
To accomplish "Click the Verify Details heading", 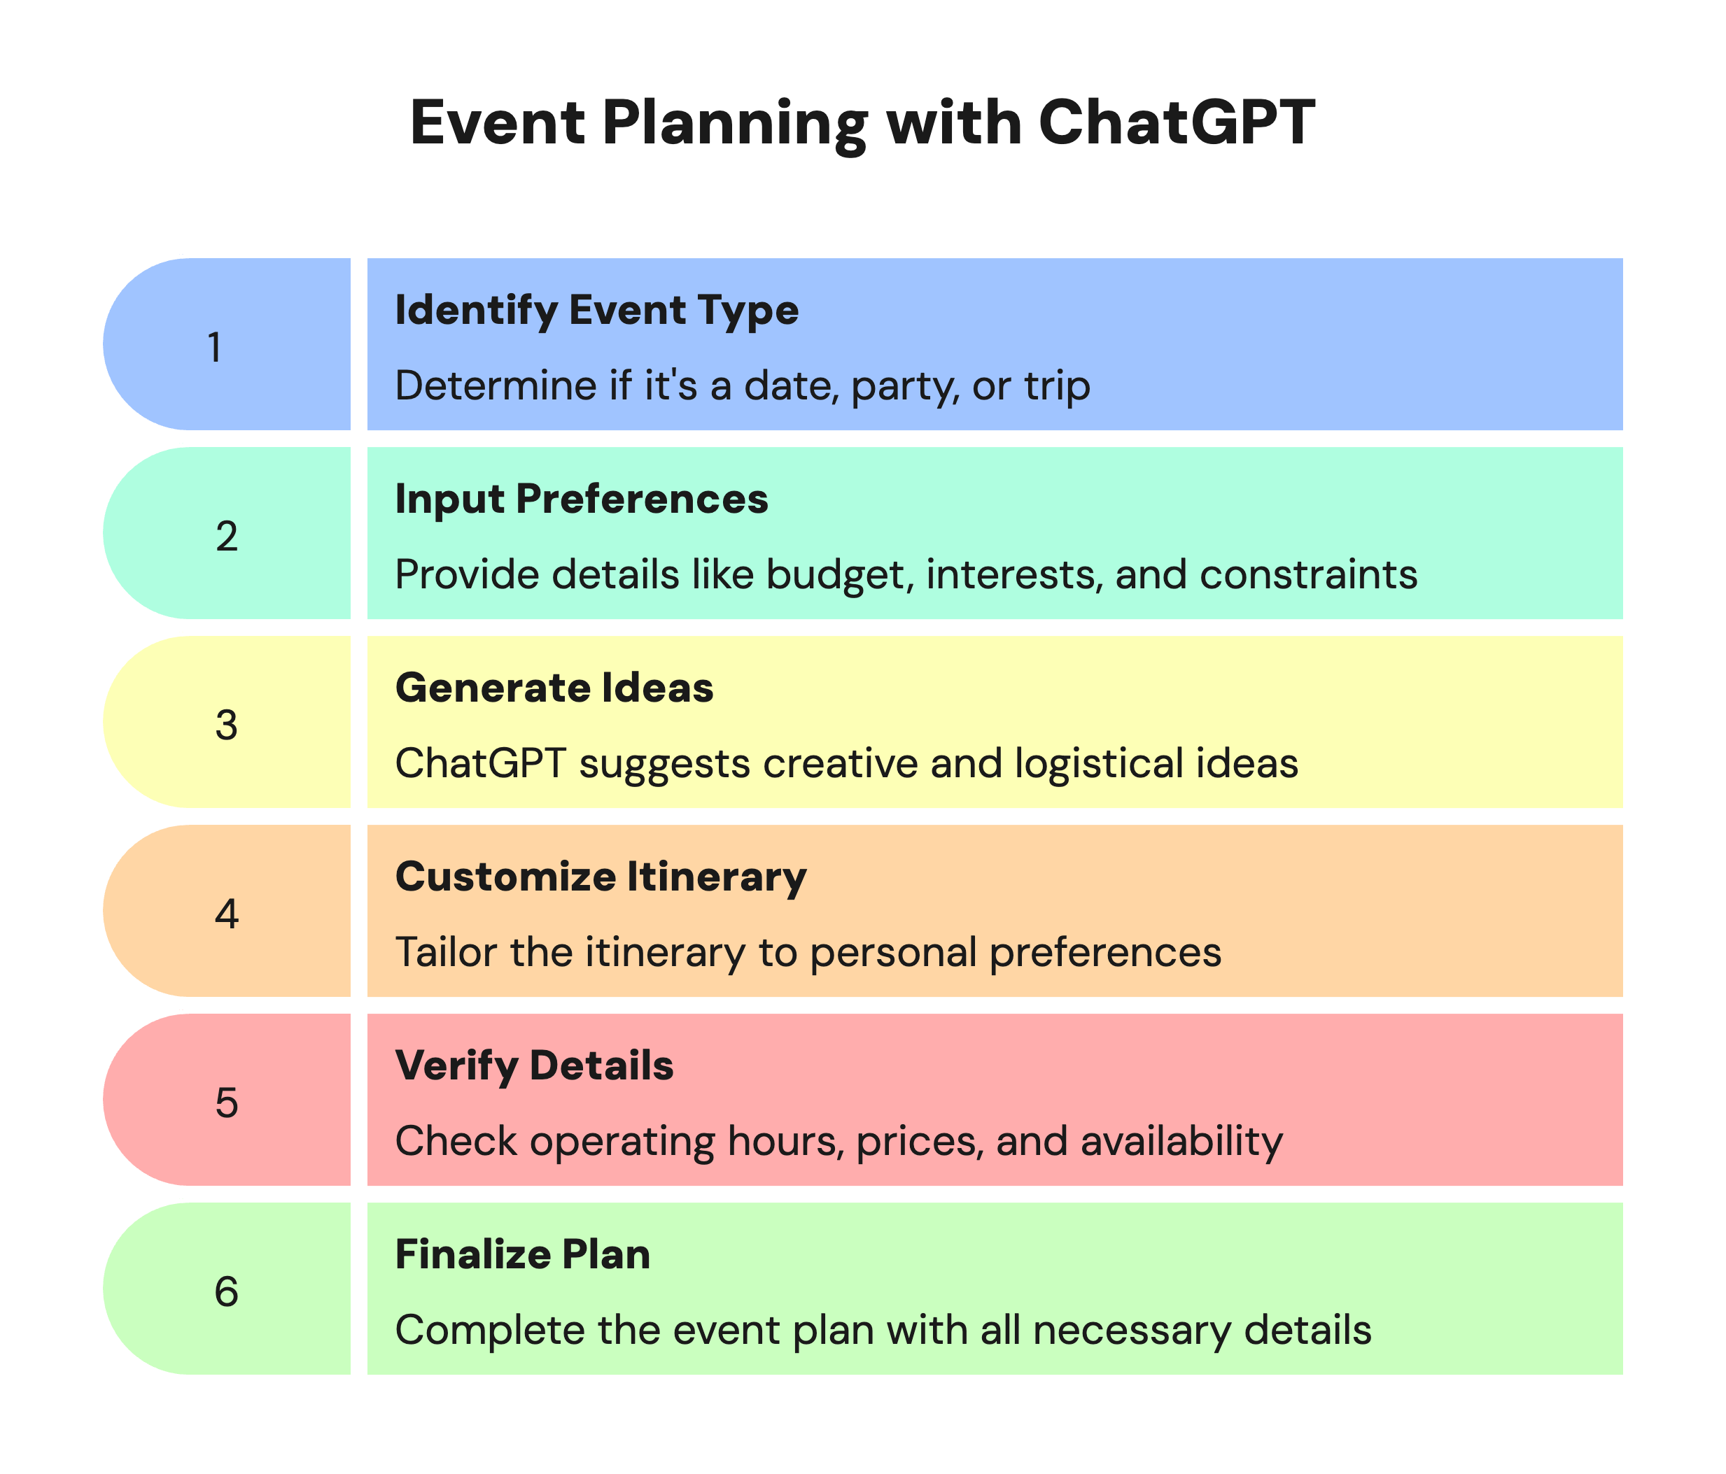I will (x=534, y=1066).
